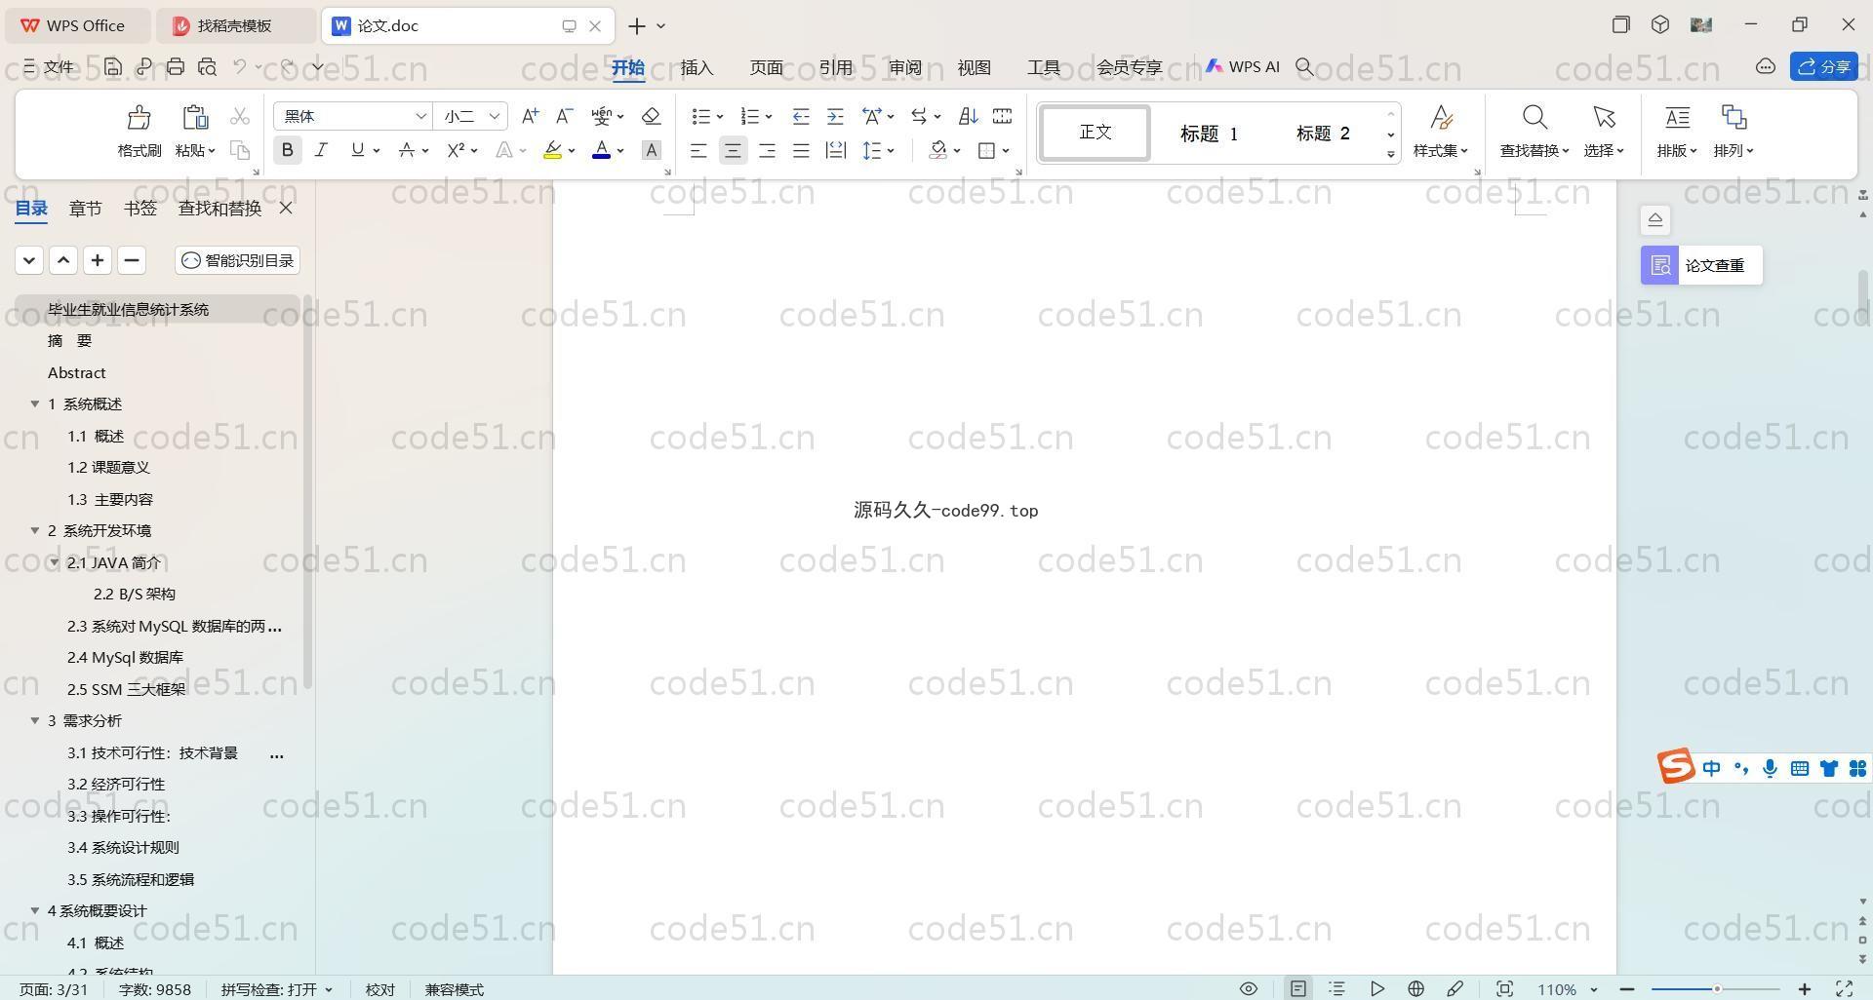Screen dimensions: 1873x1000
Task: Open the 排版 layout tool
Action: tap(1677, 132)
